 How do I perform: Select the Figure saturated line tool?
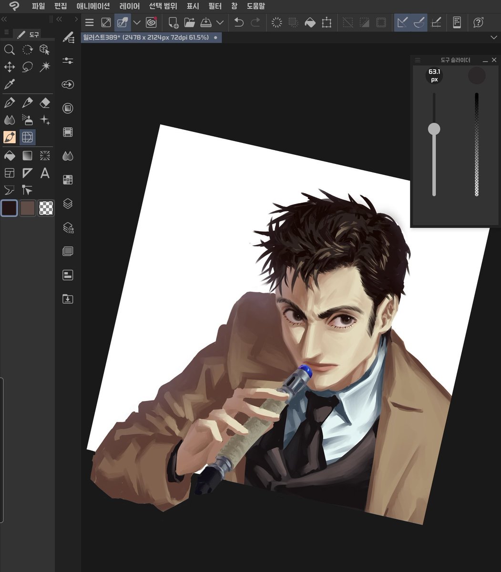point(45,155)
